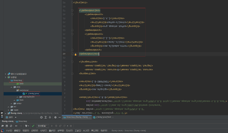Open the Code menu
The height and width of the screenshot is (133, 228).
[43, 131]
